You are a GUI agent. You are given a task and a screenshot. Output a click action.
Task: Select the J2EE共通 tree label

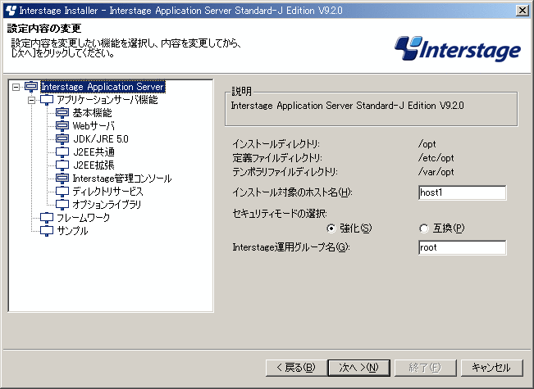(94, 152)
